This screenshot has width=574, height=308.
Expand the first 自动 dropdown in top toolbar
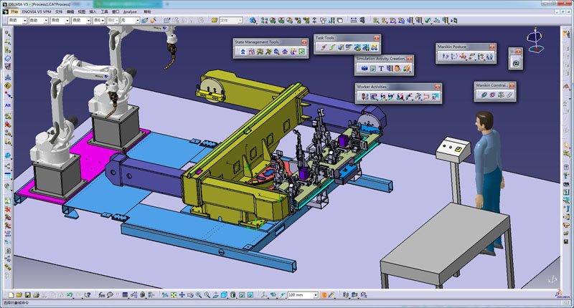(x=25, y=21)
